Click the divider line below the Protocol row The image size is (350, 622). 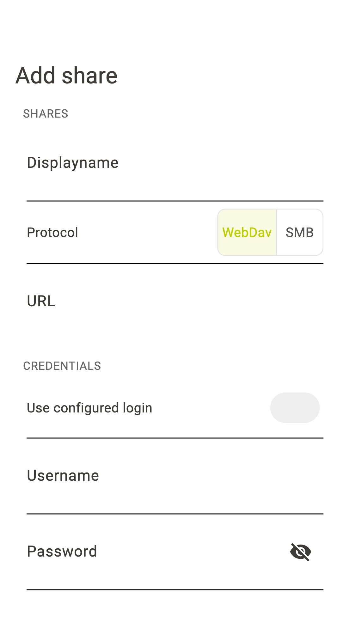click(175, 263)
